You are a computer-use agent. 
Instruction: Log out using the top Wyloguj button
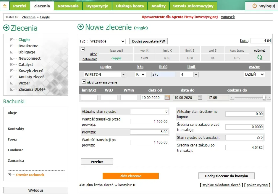pos(261,6)
